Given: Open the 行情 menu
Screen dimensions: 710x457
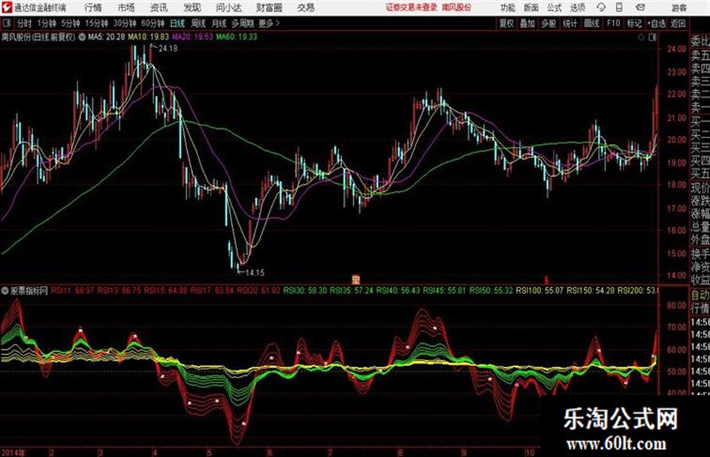Looking at the screenshot, I should pos(93,8).
